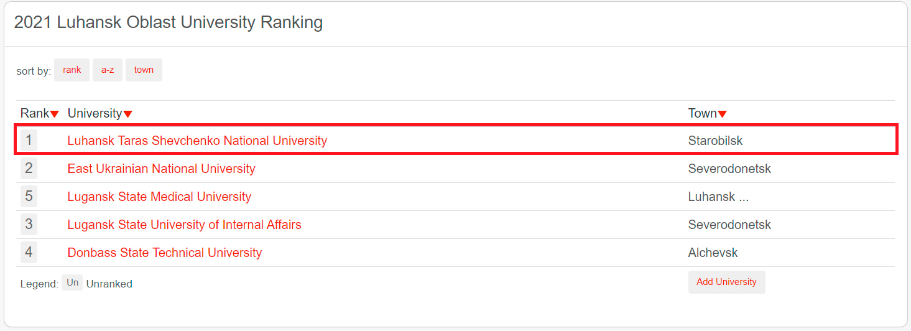Click the Alchevsk town cell
The image size is (911, 331).
click(713, 253)
